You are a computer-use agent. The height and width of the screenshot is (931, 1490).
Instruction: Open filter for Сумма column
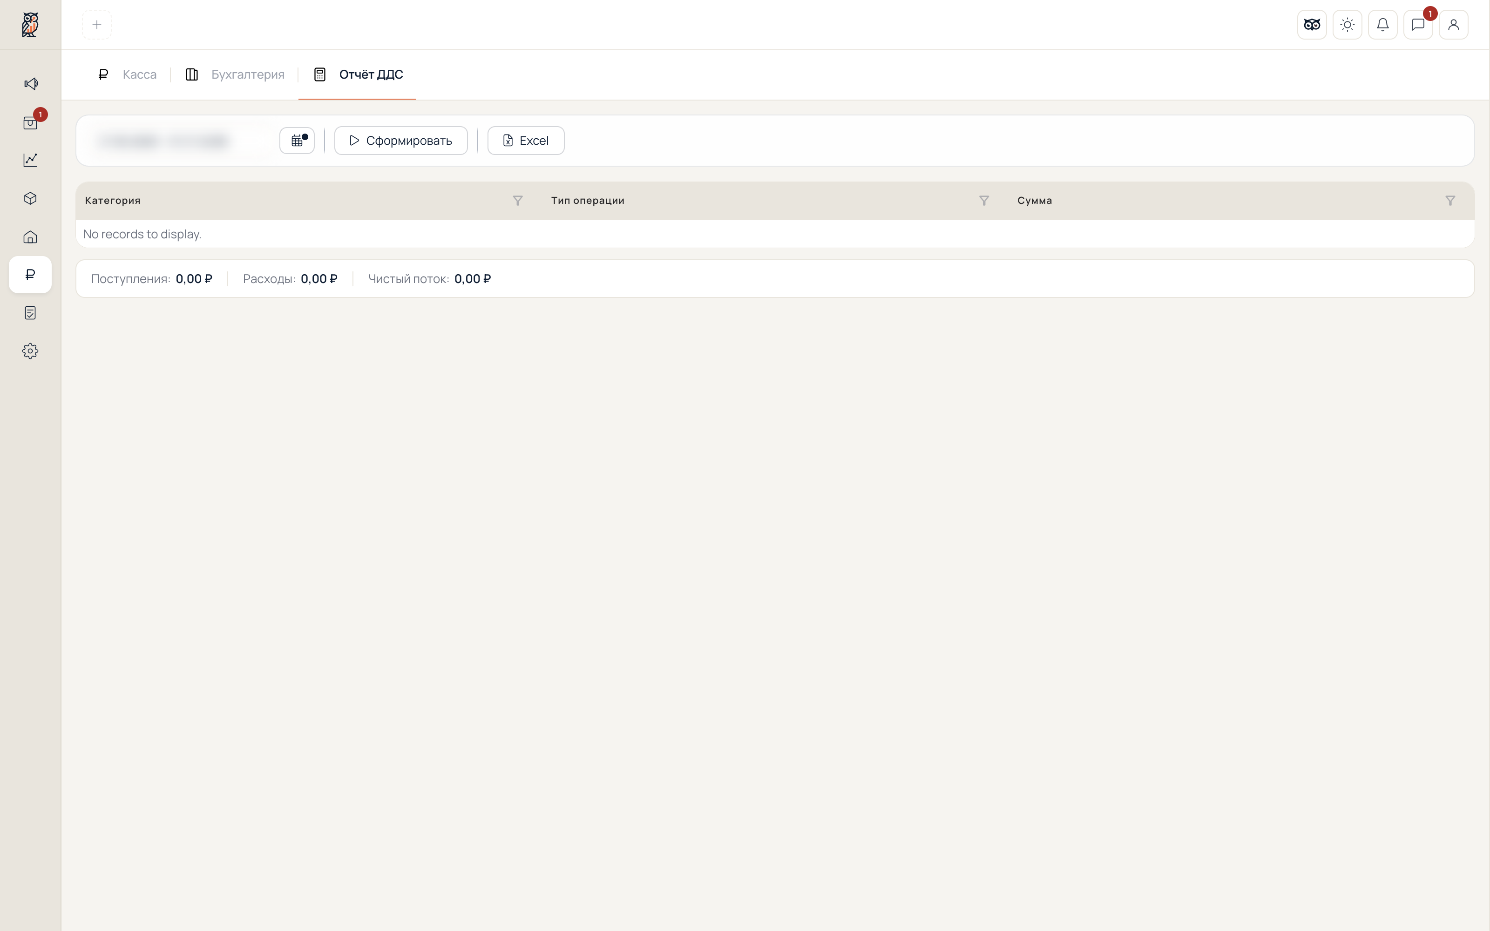click(1450, 201)
